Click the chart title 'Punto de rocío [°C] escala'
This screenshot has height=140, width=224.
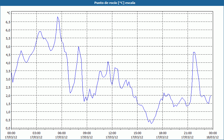pos(115,3)
